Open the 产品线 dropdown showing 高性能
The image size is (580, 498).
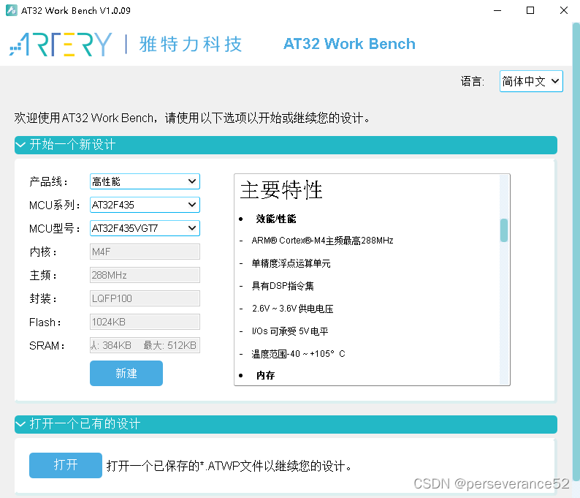(145, 181)
